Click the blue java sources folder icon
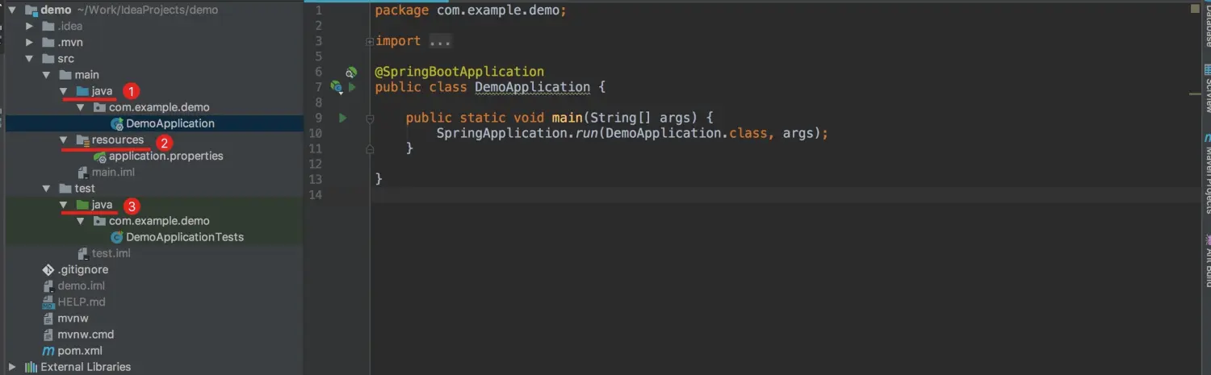The image size is (1211, 375). (x=82, y=91)
